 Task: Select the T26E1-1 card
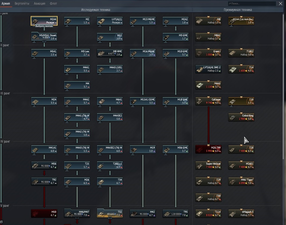click(110, 165)
